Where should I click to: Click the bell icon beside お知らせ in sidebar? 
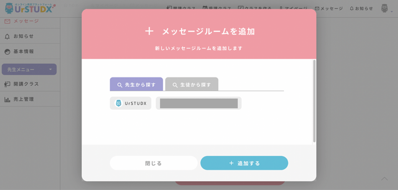click(7, 36)
